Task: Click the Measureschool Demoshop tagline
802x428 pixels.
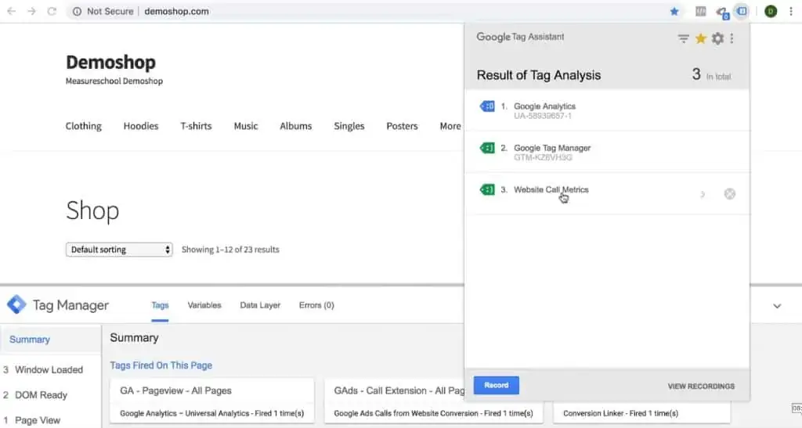Action: pos(114,81)
